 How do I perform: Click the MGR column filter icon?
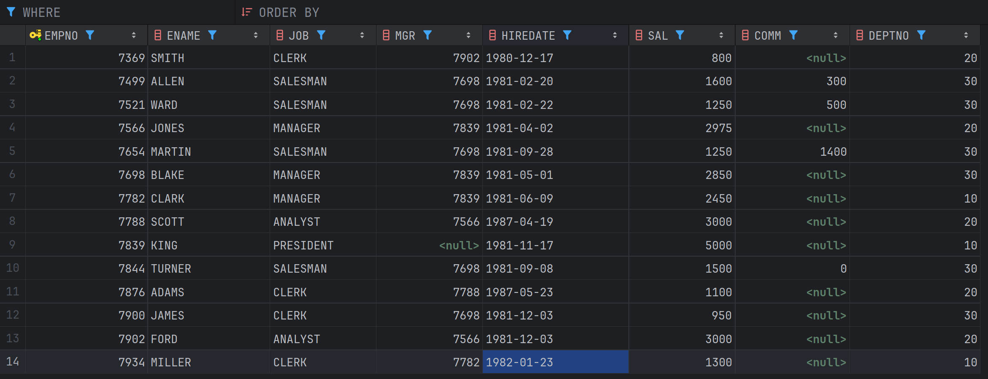pyautogui.click(x=428, y=35)
